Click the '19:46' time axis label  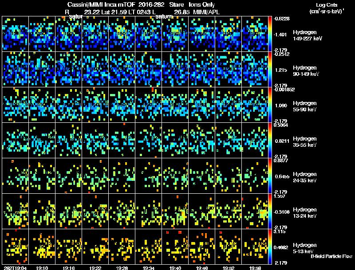pyautogui.click(x=202, y=268)
